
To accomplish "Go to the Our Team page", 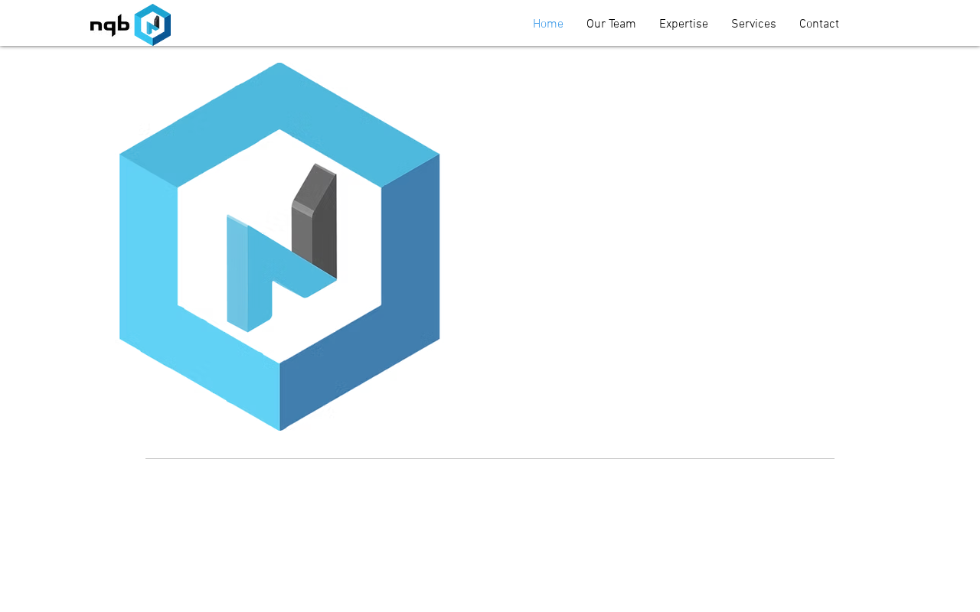I will tap(611, 24).
